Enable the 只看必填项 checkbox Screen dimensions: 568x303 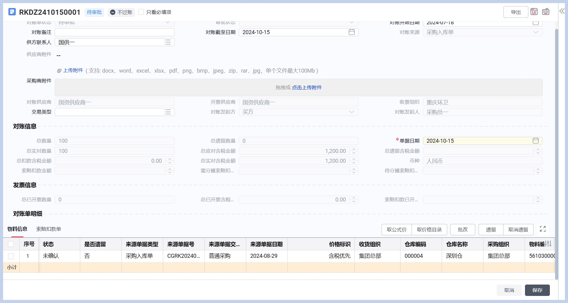pyautogui.click(x=141, y=12)
